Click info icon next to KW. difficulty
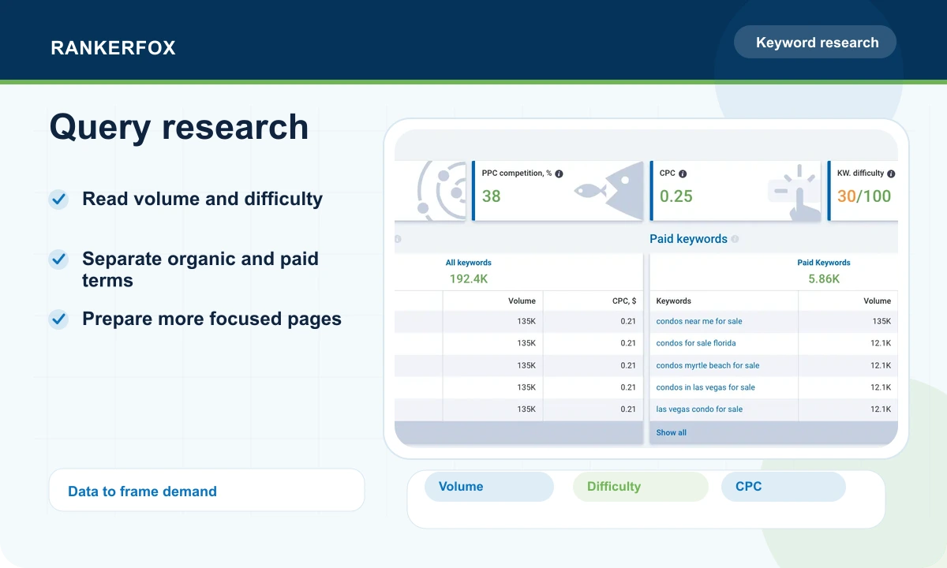The width and height of the screenshot is (947, 568). (x=891, y=174)
